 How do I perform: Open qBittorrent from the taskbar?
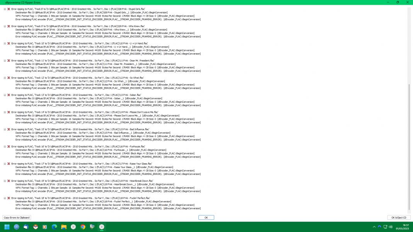[x=16, y=227]
